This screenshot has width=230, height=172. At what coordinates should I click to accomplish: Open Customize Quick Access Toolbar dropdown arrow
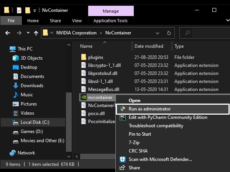(34, 11)
